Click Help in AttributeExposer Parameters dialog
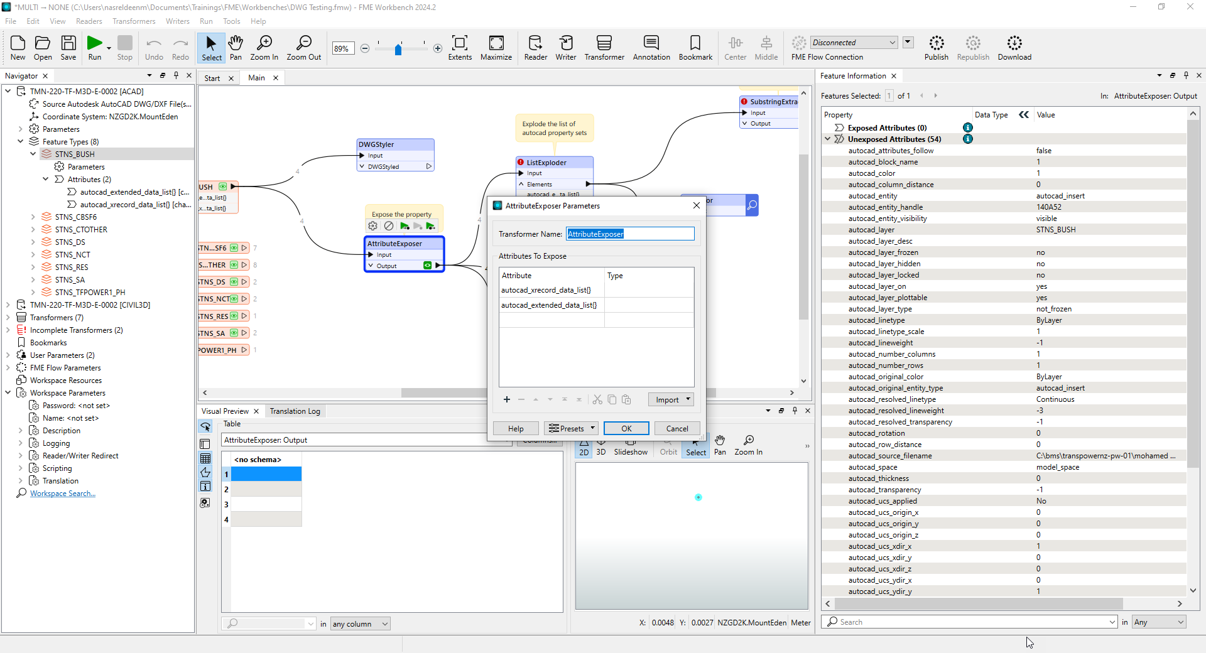1206x653 pixels. click(516, 428)
